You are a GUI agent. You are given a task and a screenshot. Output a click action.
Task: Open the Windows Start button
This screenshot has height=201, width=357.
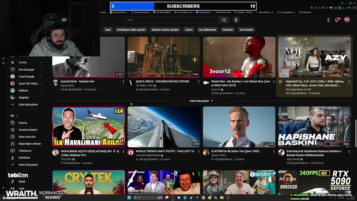[129, 198]
